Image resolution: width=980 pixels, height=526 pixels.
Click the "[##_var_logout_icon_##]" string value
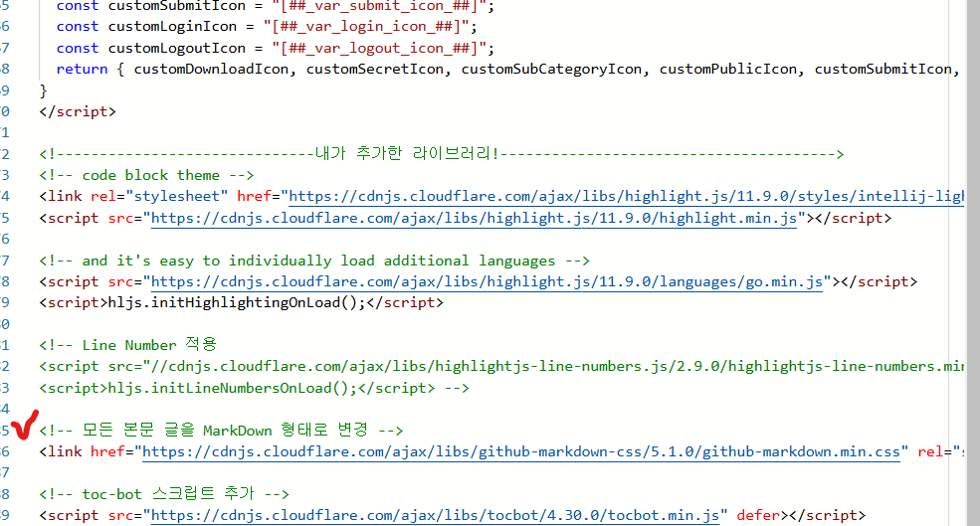(x=379, y=48)
